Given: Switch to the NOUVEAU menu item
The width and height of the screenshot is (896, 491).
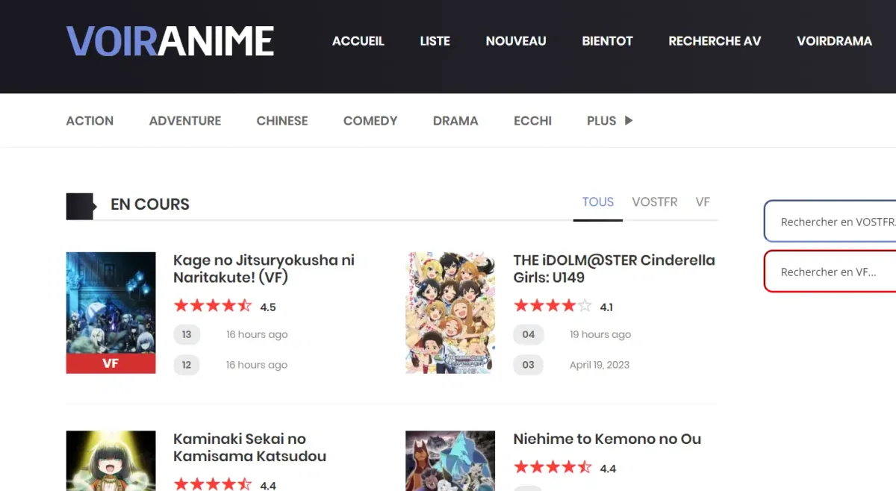Looking at the screenshot, I should pos(516,41).
